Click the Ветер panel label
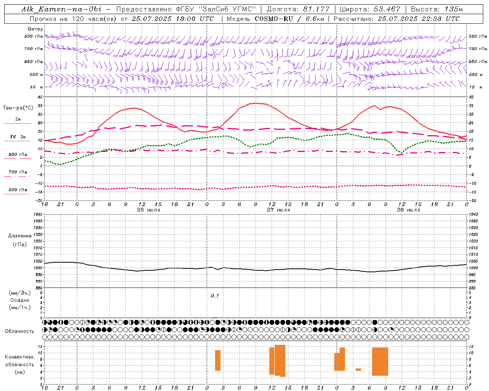 pos(36,29)
